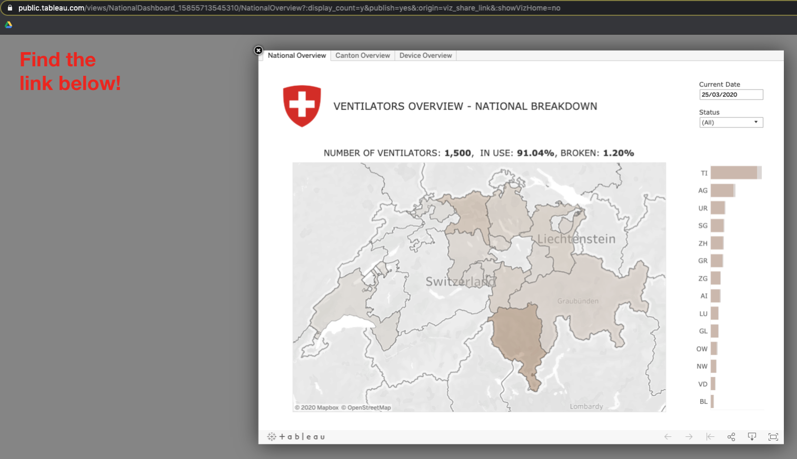Click the browser URL address text
This screenshot has height=459, width=797.
[x=290, y=8]
